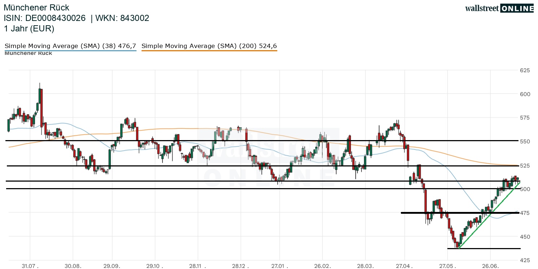The image size is (538, 269).
Task: Click the Münchener Rück chart title
Action: (x=36, y=8)
